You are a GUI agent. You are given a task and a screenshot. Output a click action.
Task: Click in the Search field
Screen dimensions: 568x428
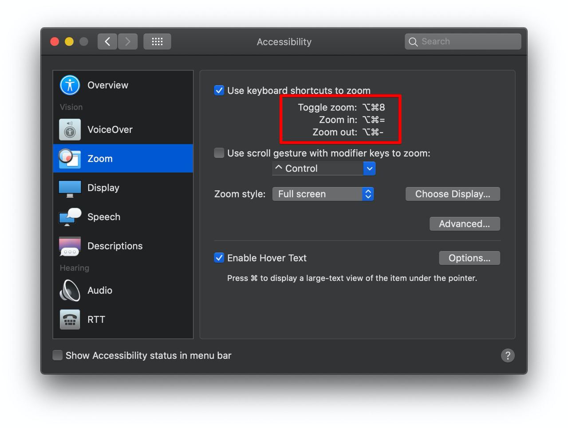(x=463, y=42)
